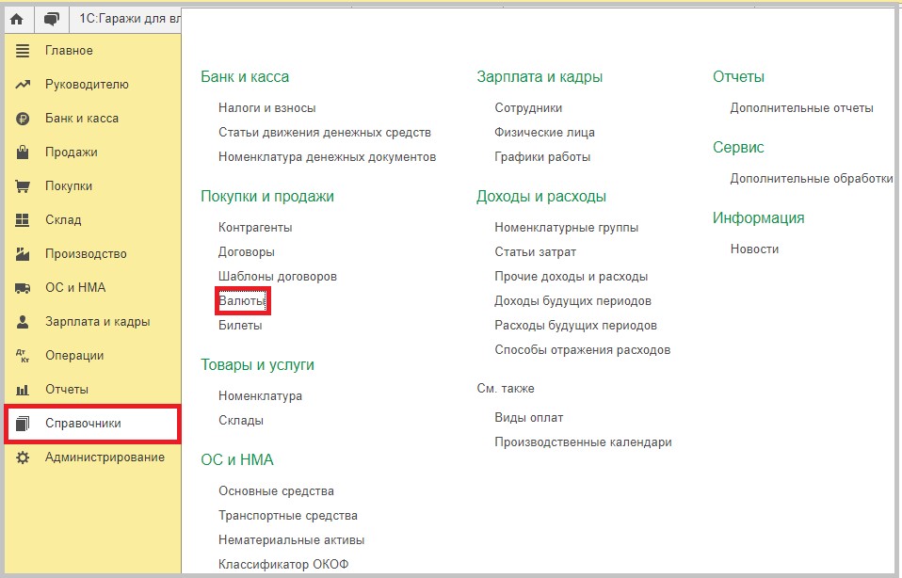Switch to the 1С:Гаражи tab
902x578 pixels.
129,19
